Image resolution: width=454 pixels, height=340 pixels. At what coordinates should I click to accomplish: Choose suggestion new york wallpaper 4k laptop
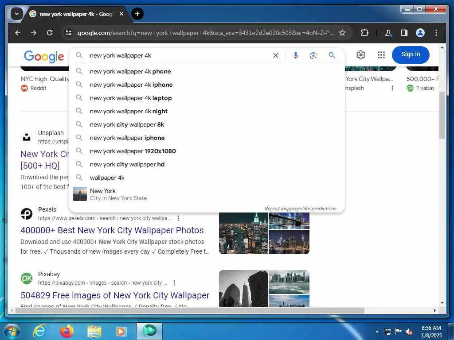(x=207, y=98)
